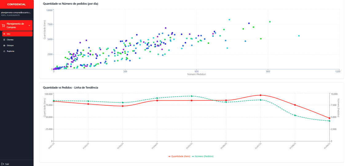
Task: Click red line point at 01/03/25
Action: click(x=123, y=106)
